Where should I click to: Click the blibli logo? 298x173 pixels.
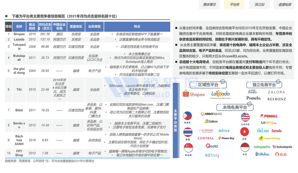click(x=262, y=154)
